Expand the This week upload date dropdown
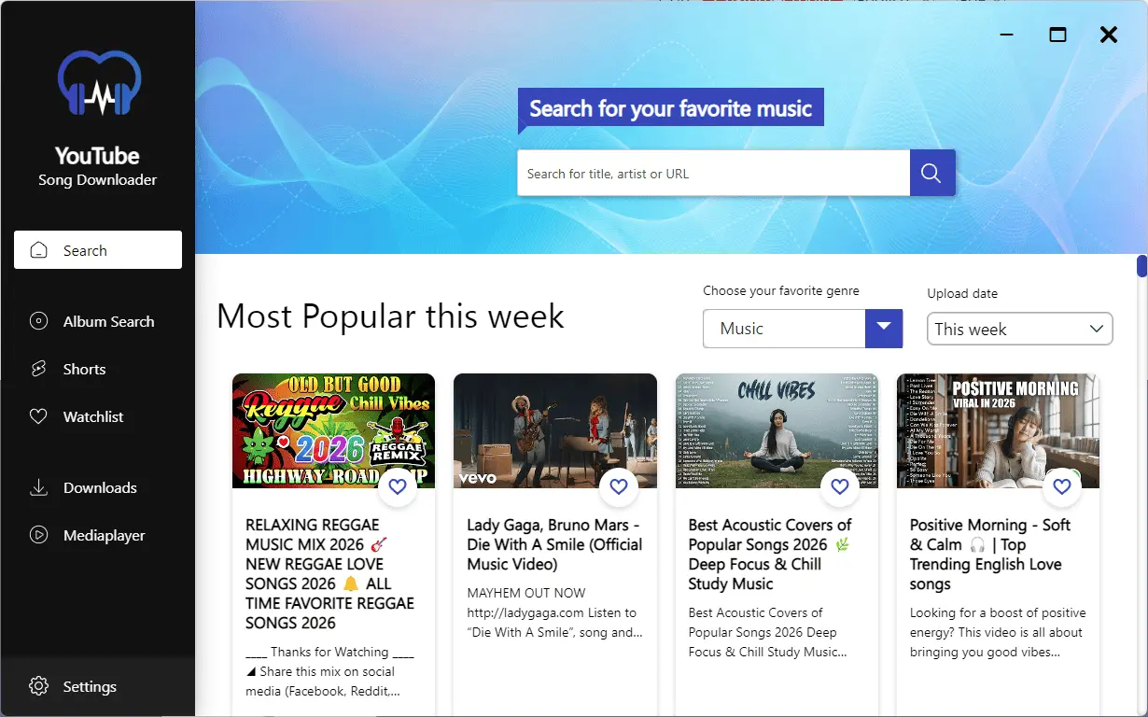The image size is (1148, 717). (x=1020, y=329)
